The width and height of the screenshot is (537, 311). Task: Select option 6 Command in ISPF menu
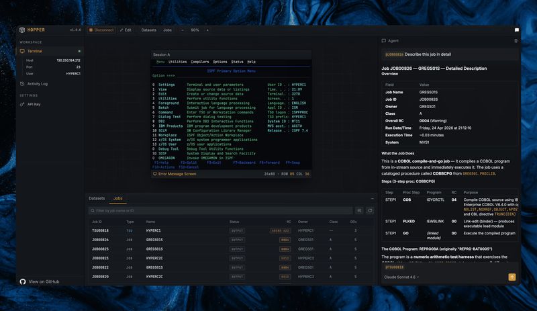(x=162, y=112)
